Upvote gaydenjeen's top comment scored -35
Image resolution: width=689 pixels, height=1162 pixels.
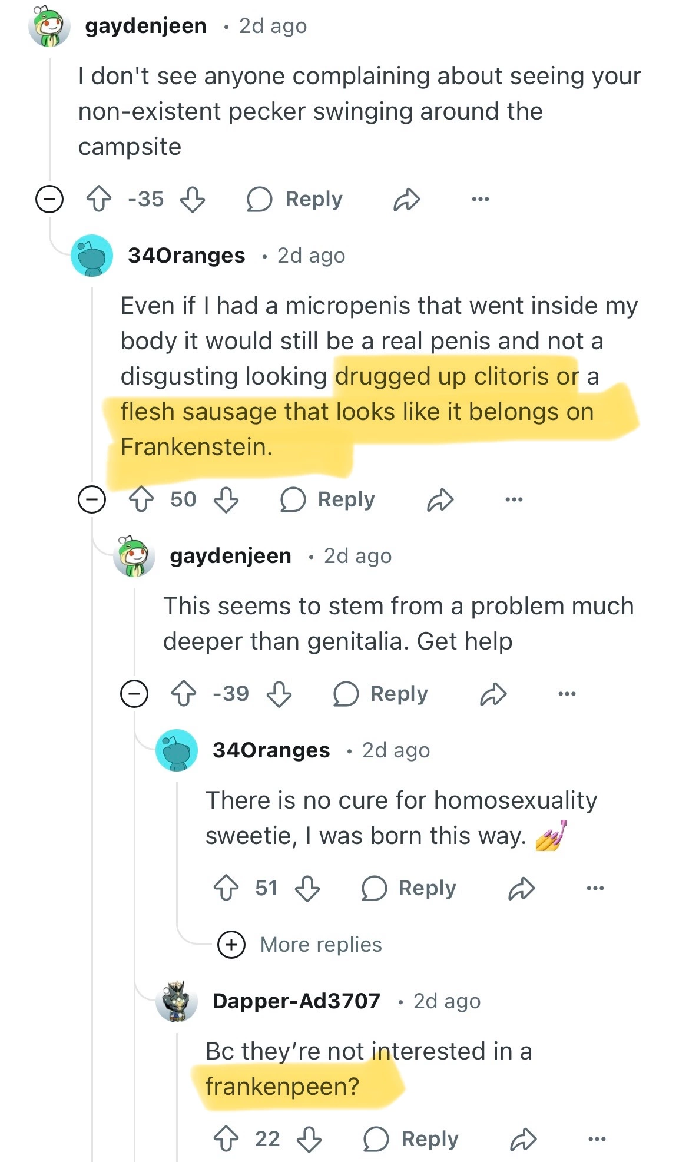tap(99, 199)
